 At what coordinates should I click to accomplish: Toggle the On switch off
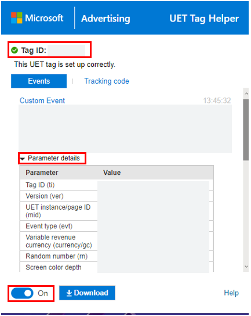23,293
